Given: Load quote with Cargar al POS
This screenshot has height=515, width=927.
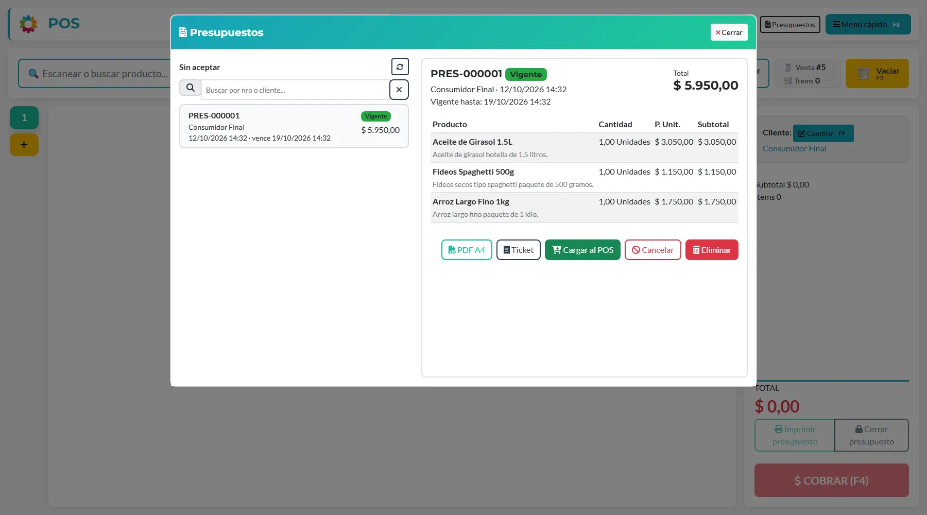Looking at the screenshot, I should tap(582, 250).
